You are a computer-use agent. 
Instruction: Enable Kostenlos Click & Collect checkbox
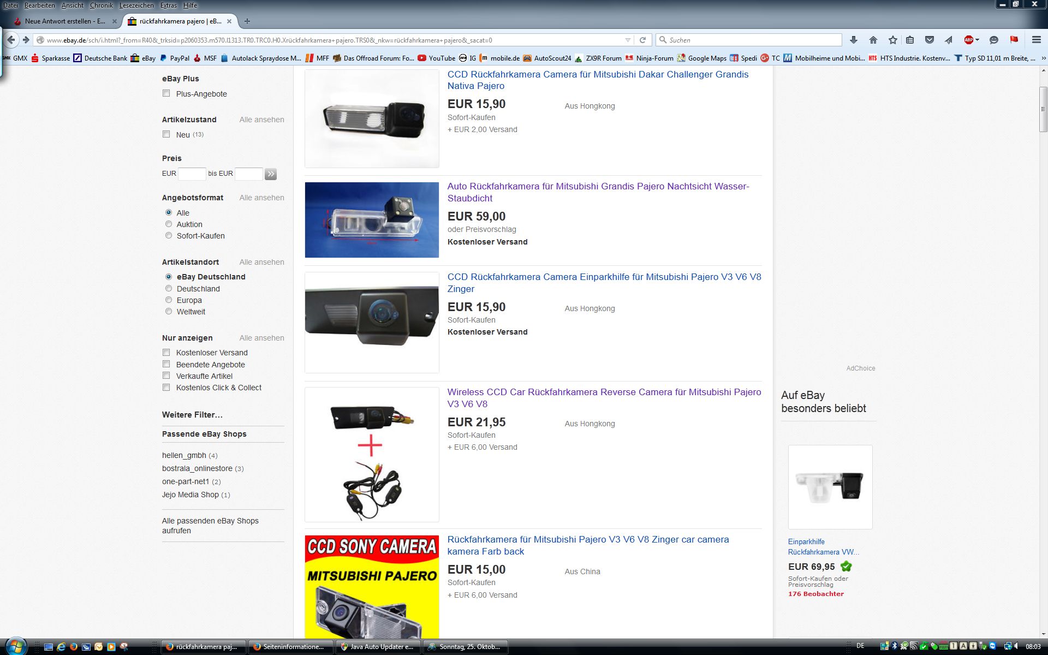tap(166, 387)
